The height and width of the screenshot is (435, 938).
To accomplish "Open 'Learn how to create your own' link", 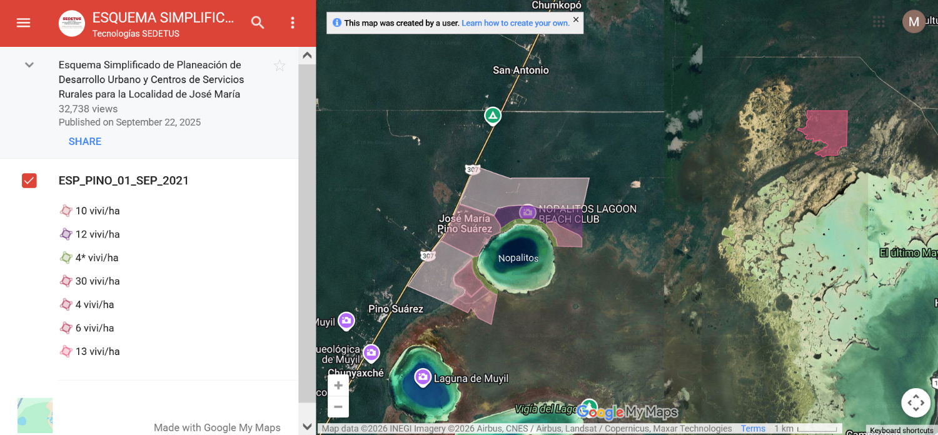I will (515, 23).
